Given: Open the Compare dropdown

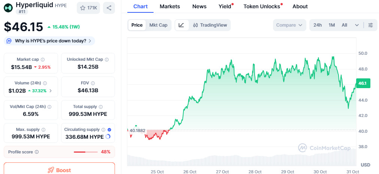Looking at the screenshot, I should click(x=289, y=25).
